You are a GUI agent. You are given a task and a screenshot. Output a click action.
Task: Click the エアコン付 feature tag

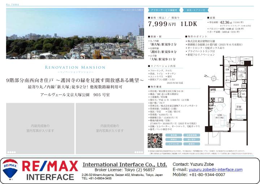click(174, 144)
